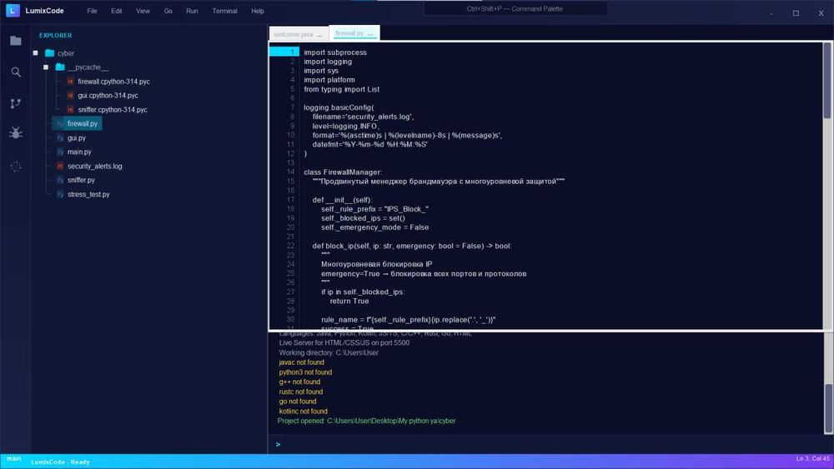Screen dimensions: 834x469
Task: Click the file icon of gui.cpython-314.pyc
Action: coord(70,96)
